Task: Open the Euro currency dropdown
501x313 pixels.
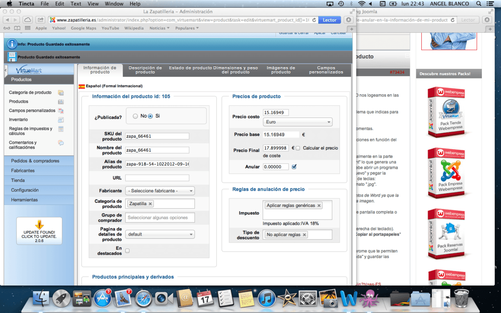Action: coord(297,122)
